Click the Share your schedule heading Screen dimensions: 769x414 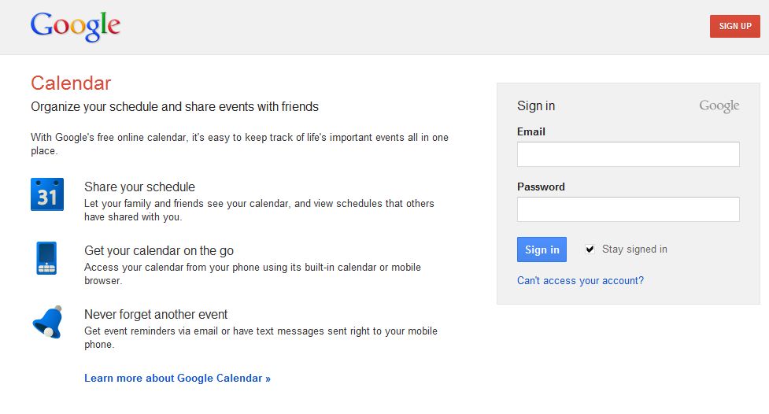pos(139,187)
